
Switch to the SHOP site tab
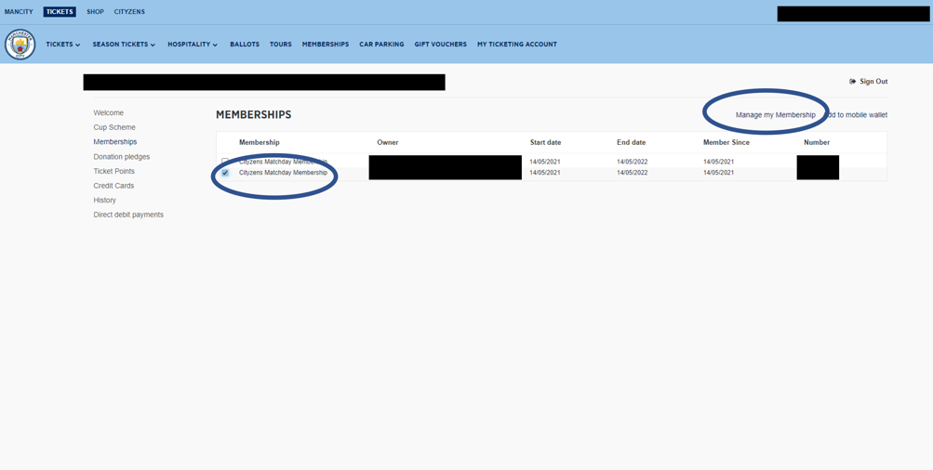pos(95,12)
